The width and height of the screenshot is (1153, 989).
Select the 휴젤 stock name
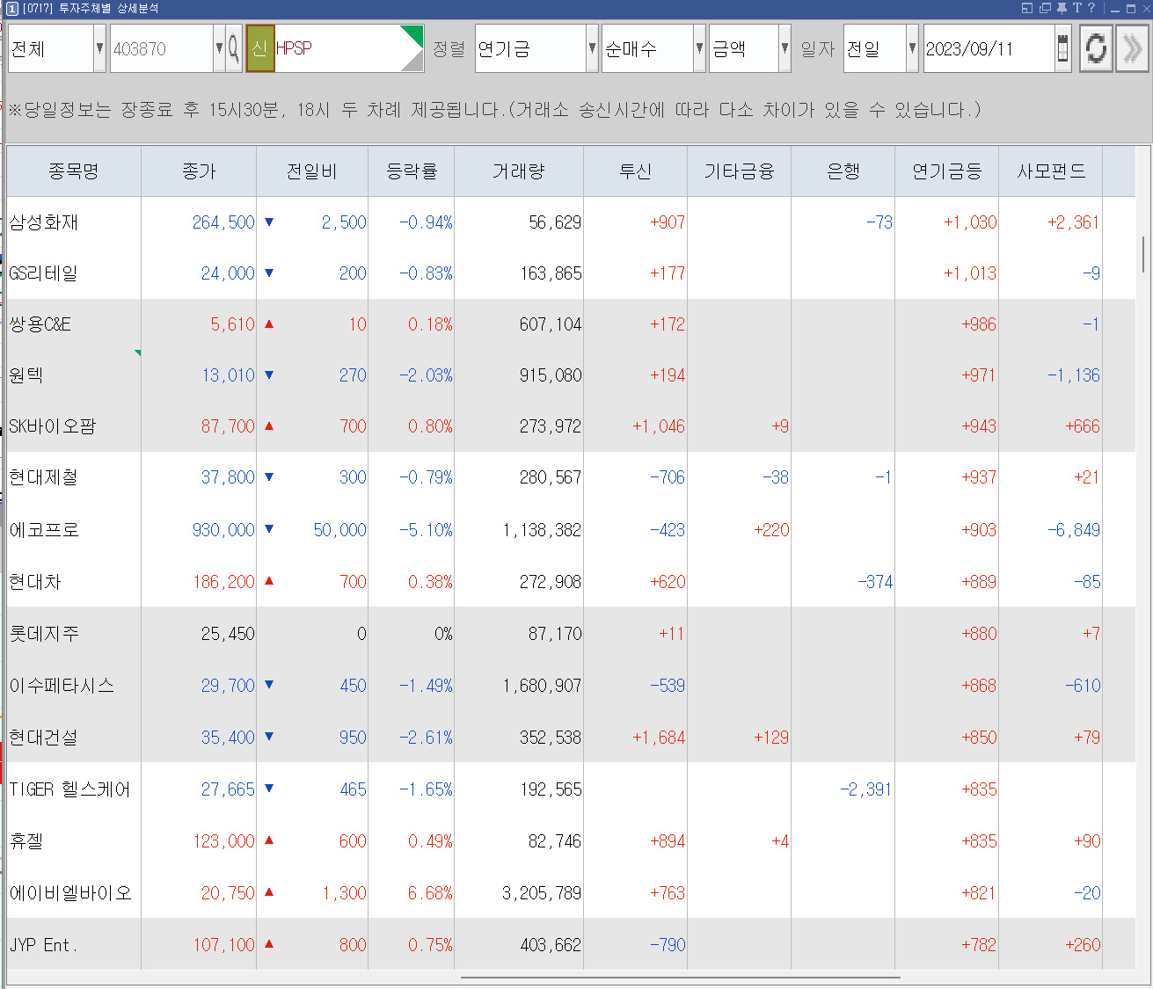click(26, 841)
